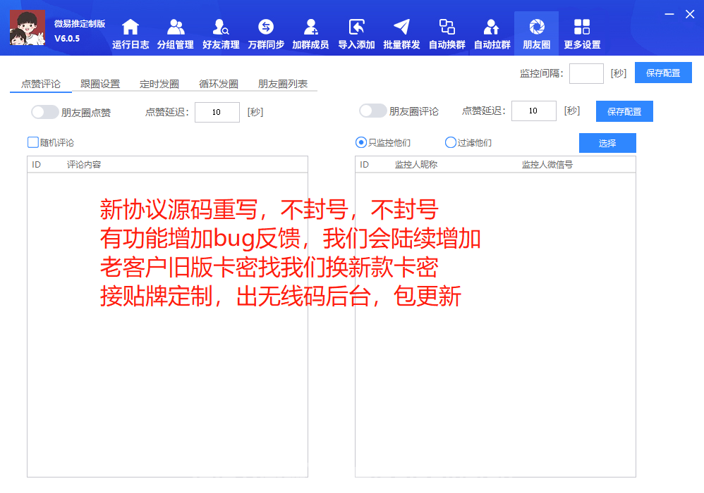704x493 pixels.
Task: Click the 选择 button
Action: point(607,143)
